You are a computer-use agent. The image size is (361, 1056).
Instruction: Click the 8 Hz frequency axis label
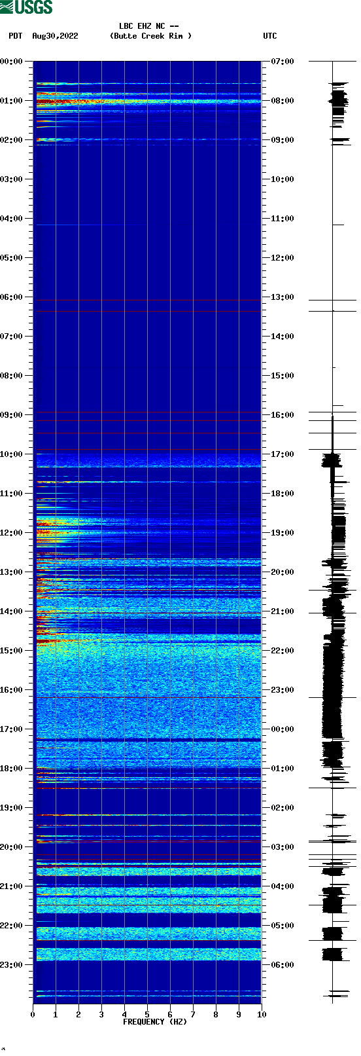pos(216,1015)
